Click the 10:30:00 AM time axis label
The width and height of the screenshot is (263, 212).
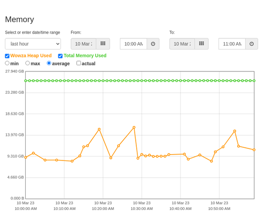click(x=141, y=209)
